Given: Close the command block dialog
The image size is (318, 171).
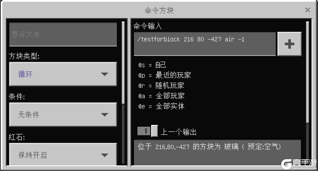Looking at the screenshot, I should click(x=307, y=10).
